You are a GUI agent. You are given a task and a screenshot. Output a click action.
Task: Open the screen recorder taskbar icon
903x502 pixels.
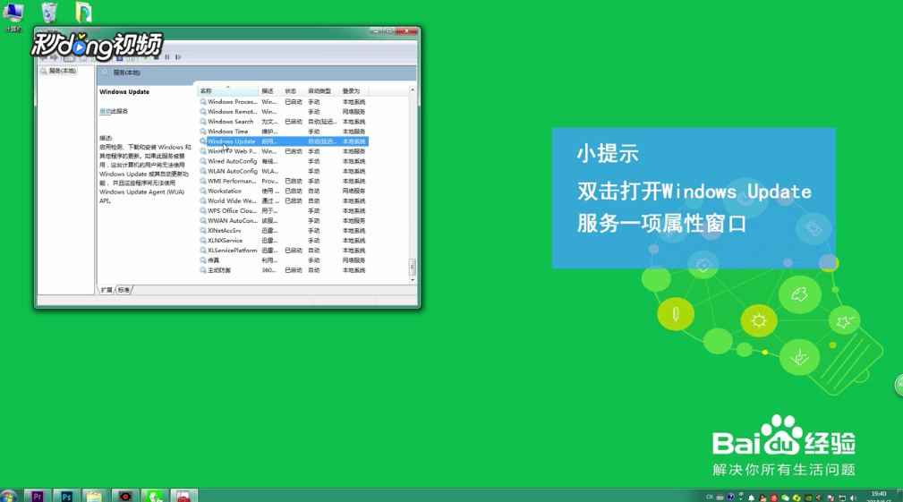[x=125, y=496]
